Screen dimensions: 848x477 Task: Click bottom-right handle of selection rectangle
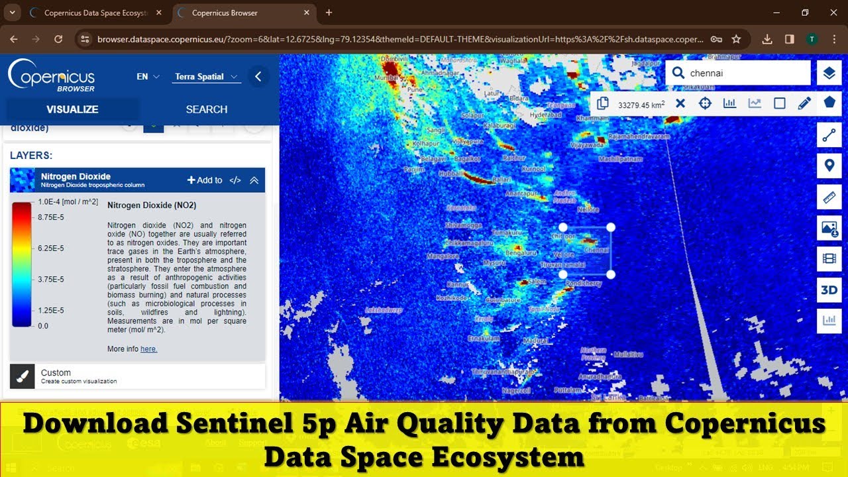pos(611,274)
